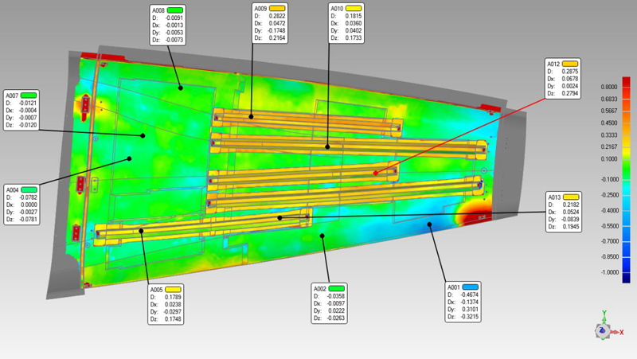Click the green Y axis arrow on the gizmo

(x=605, y=315)
